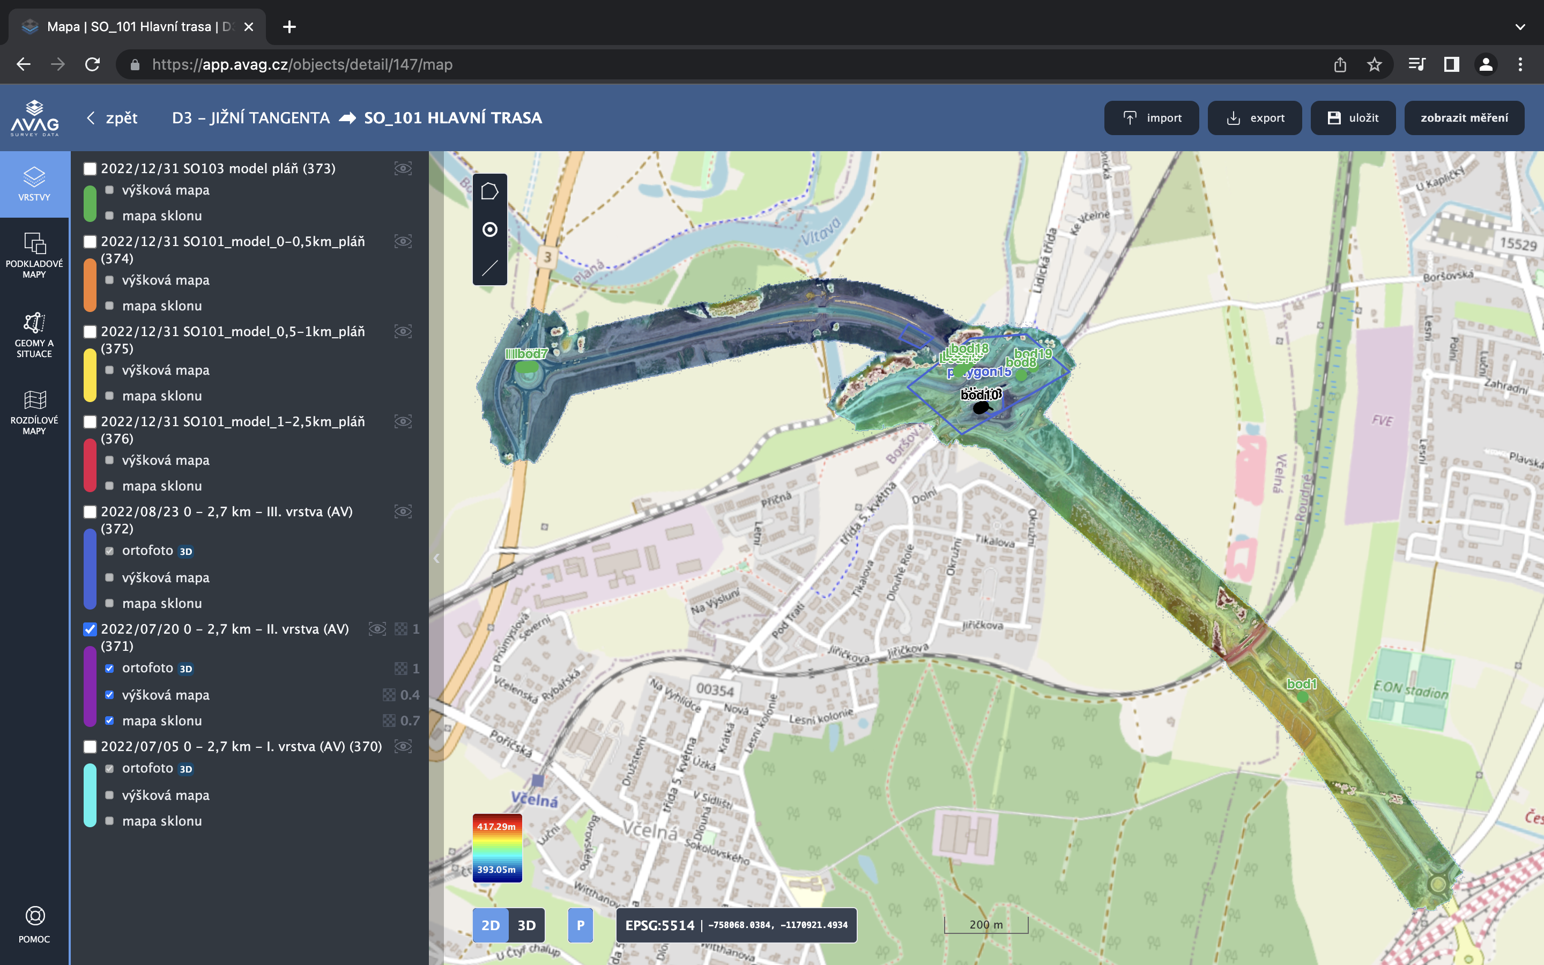Open the browser tab list chevron
Image resolution: width=1544 pixels, height=965 pixels.
(x=1520, y=27)
